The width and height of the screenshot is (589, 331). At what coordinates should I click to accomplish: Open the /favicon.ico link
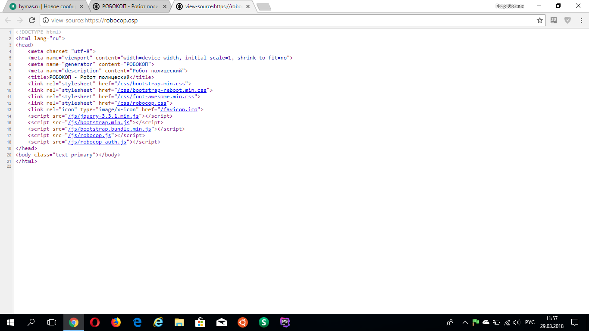click(179, 109)
